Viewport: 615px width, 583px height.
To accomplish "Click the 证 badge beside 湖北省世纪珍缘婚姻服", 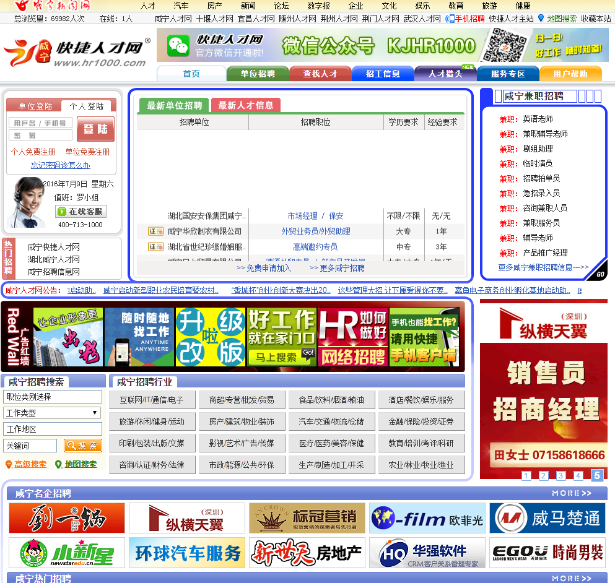I will 155,246.
